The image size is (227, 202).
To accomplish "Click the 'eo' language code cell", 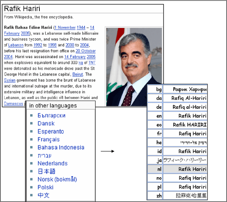I will click(x=155, y=125).
